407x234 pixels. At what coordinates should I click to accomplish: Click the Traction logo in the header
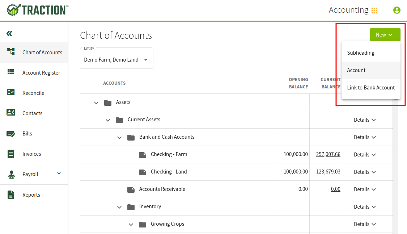[37, 10]
